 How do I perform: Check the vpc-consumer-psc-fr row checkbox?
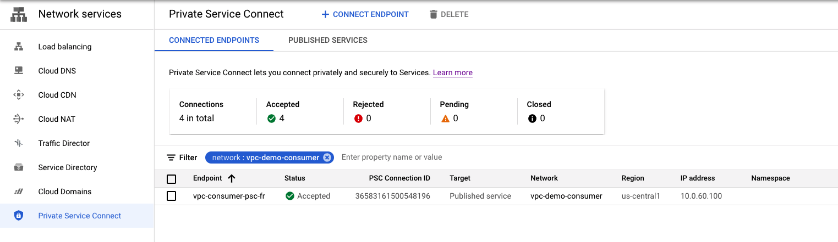(x=171, y=196)
